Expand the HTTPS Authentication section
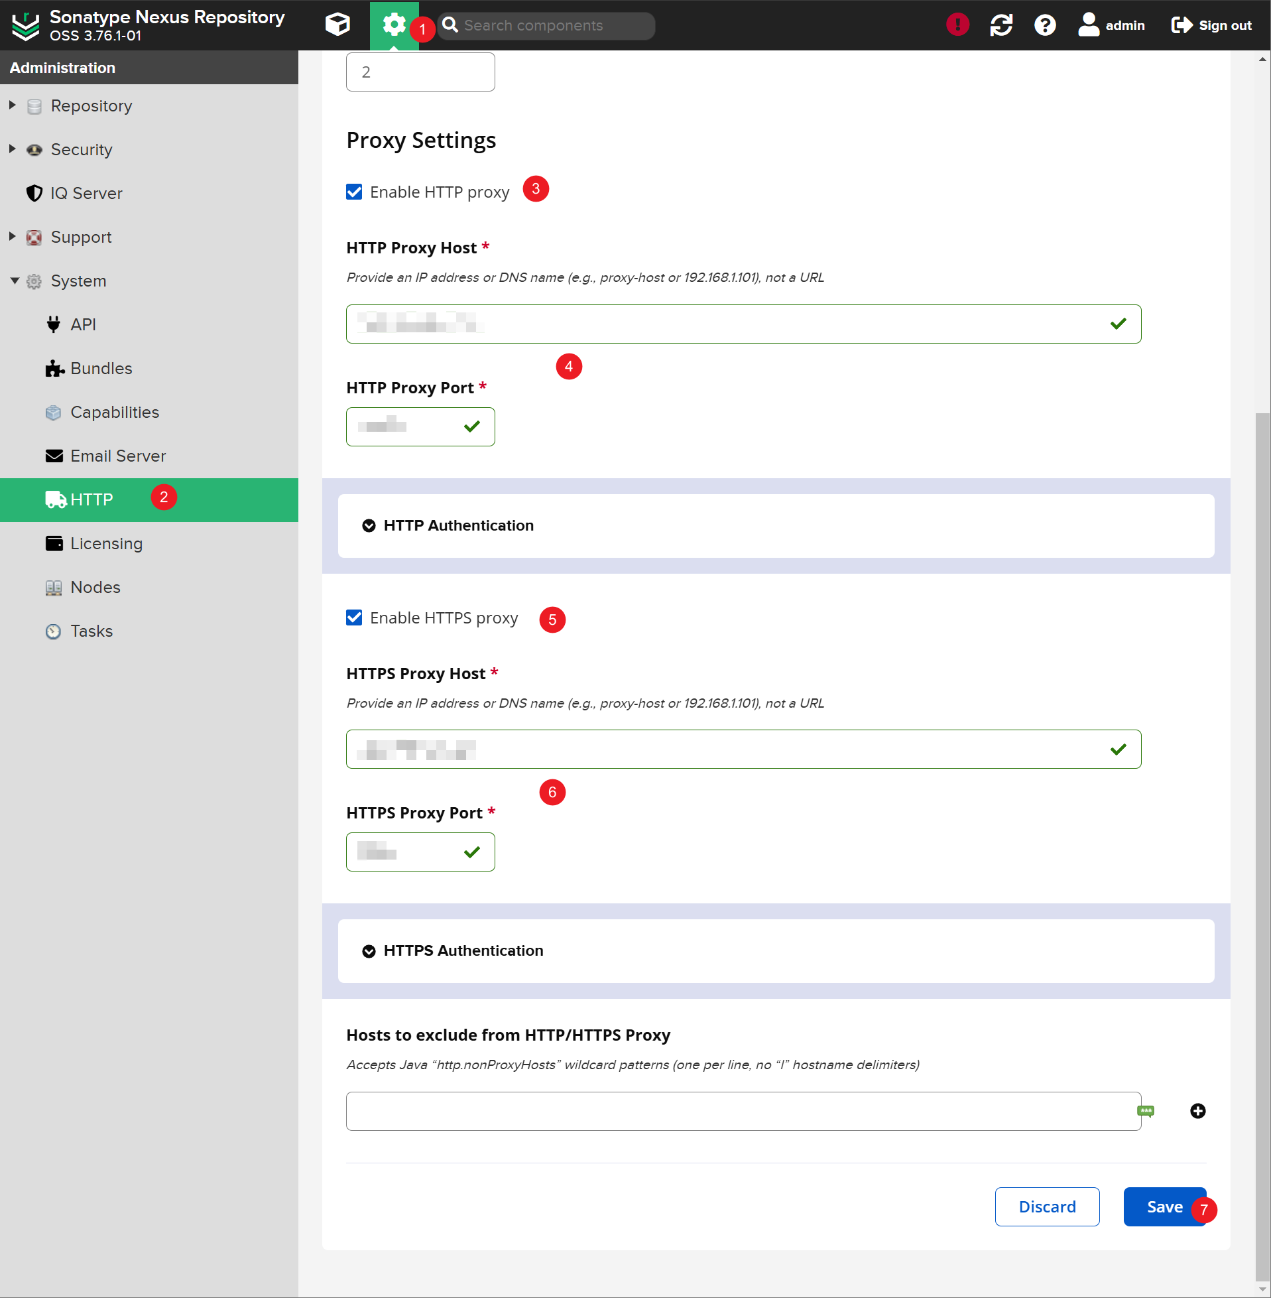The height and width of the screenshot is (1298, 1271). (776, 950)
